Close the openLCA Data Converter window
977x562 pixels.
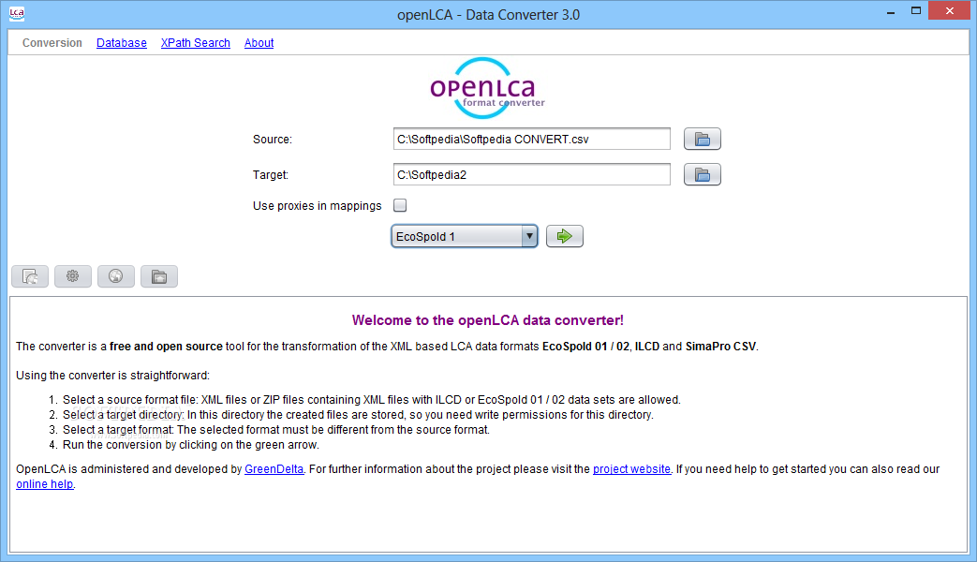pos(949,10)
